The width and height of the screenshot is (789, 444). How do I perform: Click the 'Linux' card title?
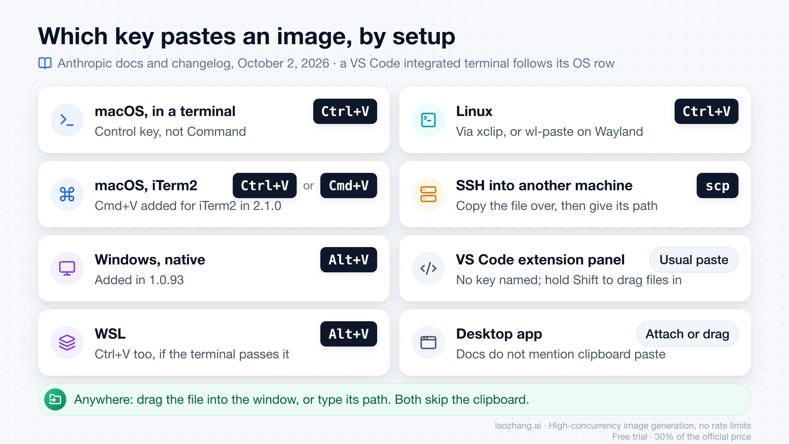pos(474,111)
